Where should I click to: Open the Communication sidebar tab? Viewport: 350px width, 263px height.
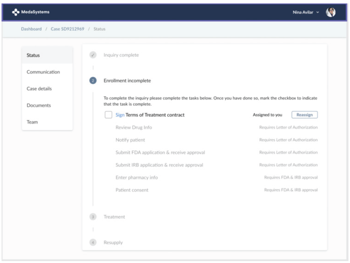point(43,72)
